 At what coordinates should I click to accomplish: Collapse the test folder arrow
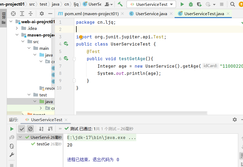(x=29, y=95)
